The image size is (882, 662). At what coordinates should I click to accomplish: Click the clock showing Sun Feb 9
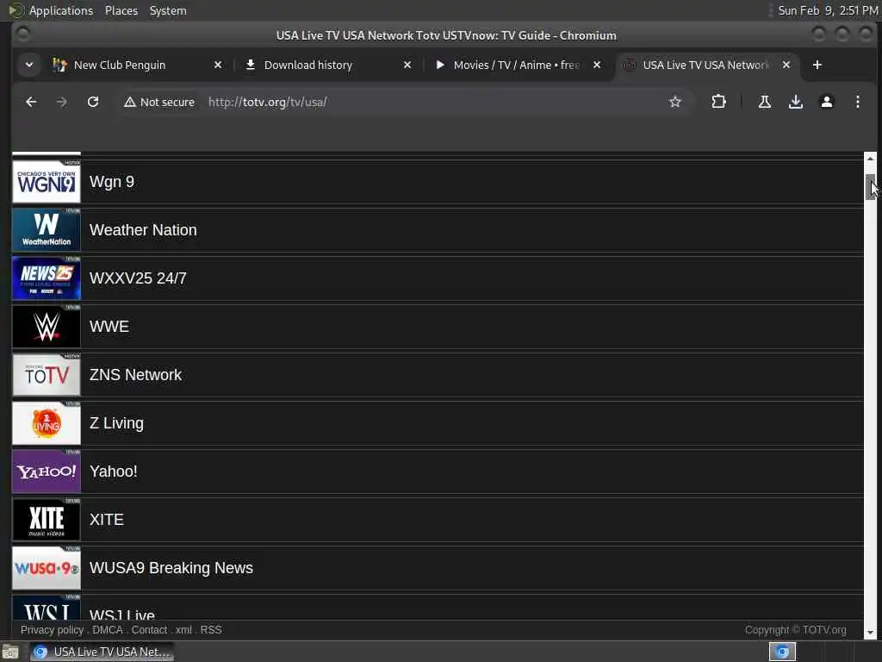click(828, 10)
